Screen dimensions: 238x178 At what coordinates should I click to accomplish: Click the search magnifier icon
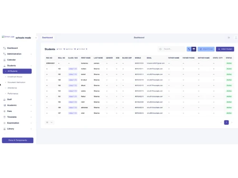click(160, 49)
